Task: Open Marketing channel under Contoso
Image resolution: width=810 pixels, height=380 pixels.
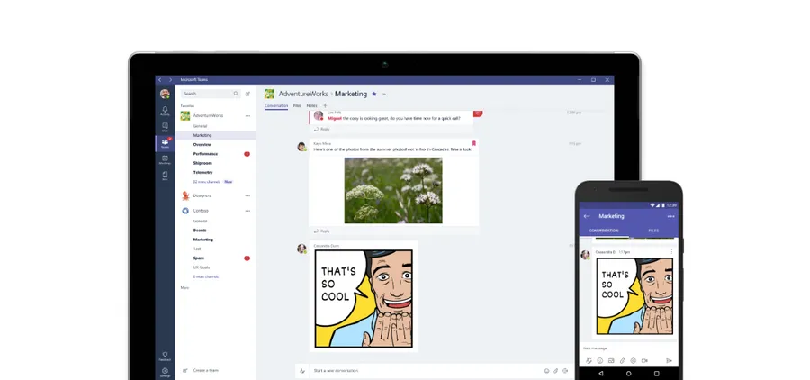Action: pyautogui.click(x=203, y=240)
